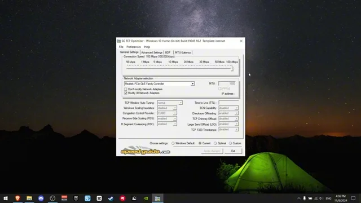Open CapCut from the taskbar
Screen dimensions: 361x203
point(99,198)
